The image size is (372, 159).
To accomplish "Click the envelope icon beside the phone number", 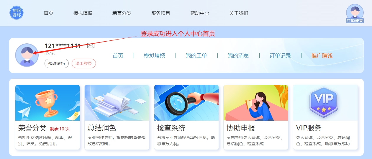I will pos(91,45).
